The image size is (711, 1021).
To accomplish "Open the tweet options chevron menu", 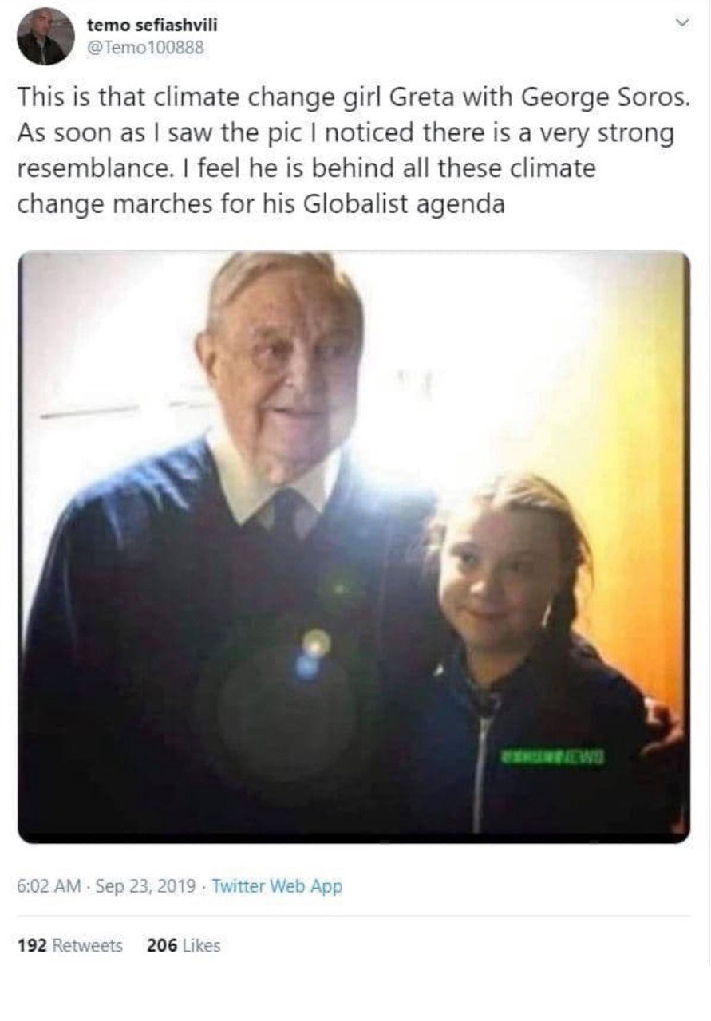I will [682, 25].
